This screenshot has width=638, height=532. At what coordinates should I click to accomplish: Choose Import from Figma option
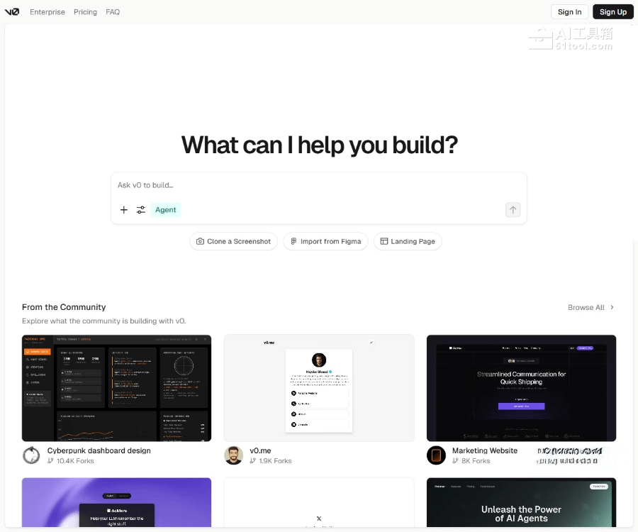[x=325, y=241]
